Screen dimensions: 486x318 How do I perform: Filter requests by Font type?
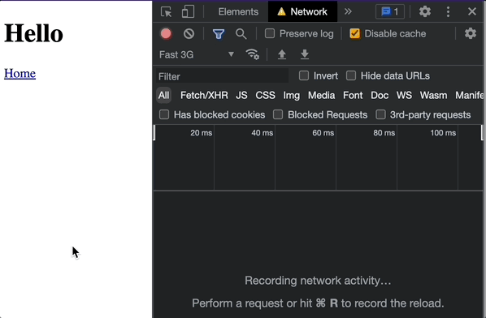pos(353,95)
